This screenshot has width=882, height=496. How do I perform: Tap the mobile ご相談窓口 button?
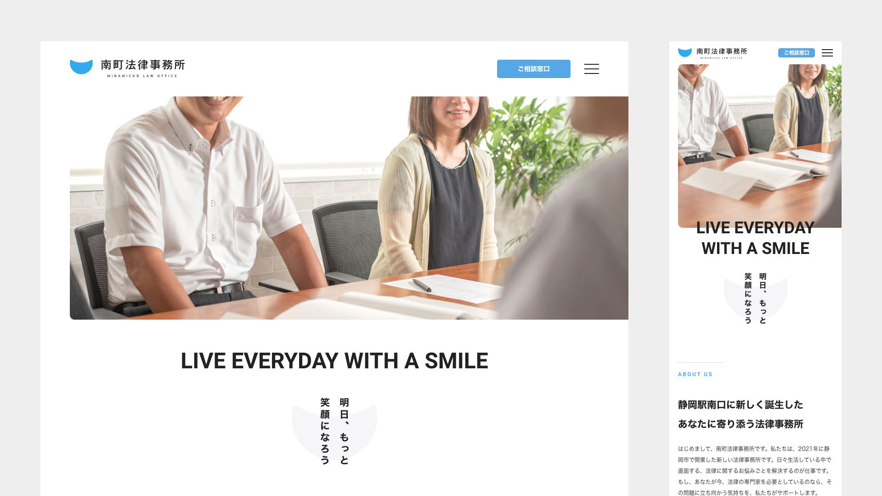pos(796,53)
